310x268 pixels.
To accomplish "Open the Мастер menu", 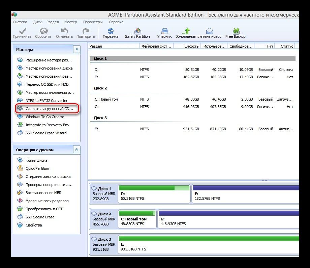I will pyautogui.click(x=70, y=22).
